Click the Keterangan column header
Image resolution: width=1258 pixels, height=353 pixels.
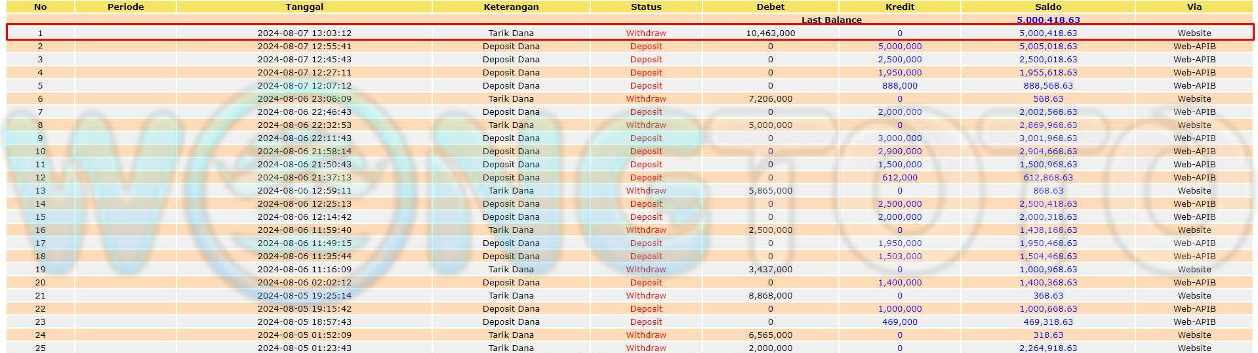511,7
